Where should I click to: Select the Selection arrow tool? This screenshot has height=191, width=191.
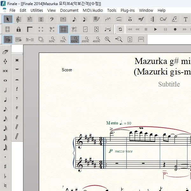tap(8, 19)
